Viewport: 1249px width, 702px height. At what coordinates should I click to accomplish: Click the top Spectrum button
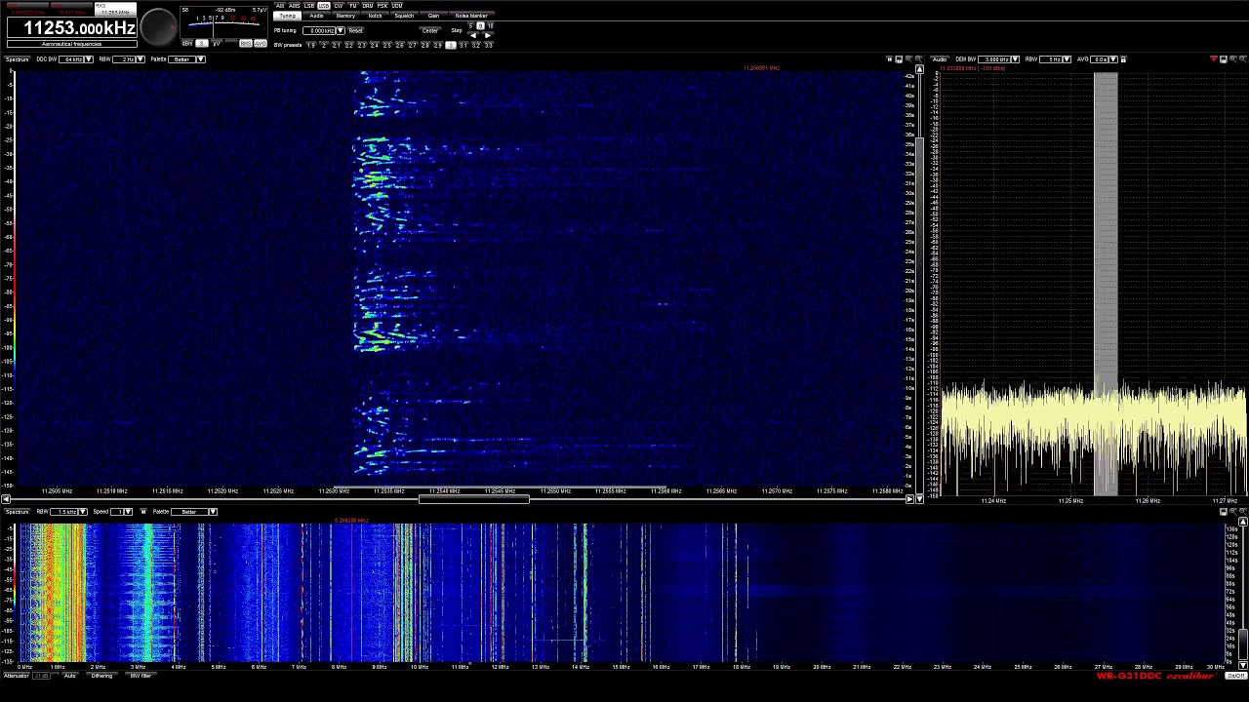18,59
